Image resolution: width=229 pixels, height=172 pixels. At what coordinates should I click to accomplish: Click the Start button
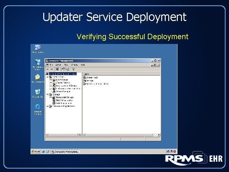click(x=36, y=152)
